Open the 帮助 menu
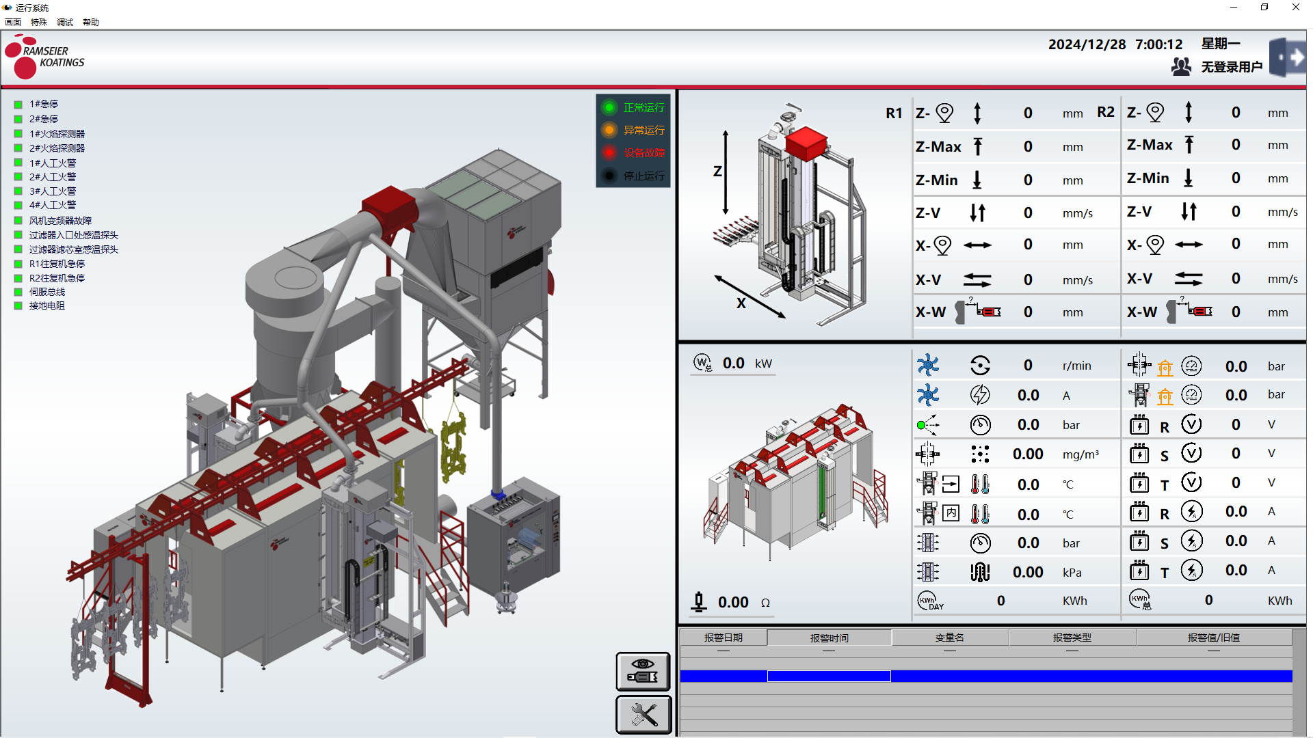Image resolution: width=1313 pixels, height=738 pixels. tap(91, 23)
